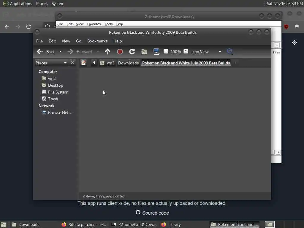The height and width of the screenshot is (228, 304).
Task: Open the Places menu in top panel
Action: point(42,4)
